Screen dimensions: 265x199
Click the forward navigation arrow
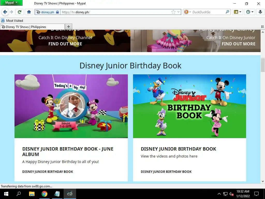click(12, 12)
